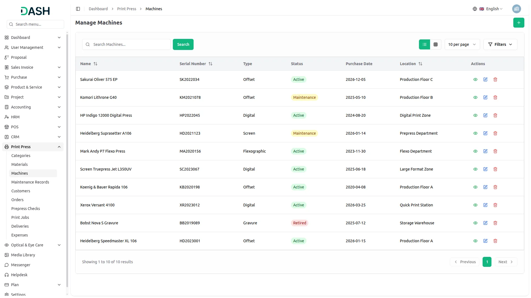Edit the Xerox Versant 4100 entry
This screenshot has width=531, height=298.
pos(485,205)
